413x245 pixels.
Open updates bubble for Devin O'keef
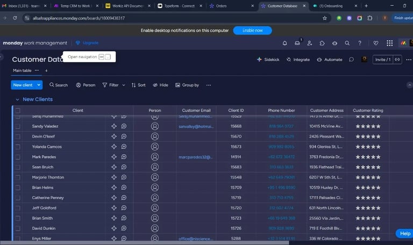[x=124, y=136]
